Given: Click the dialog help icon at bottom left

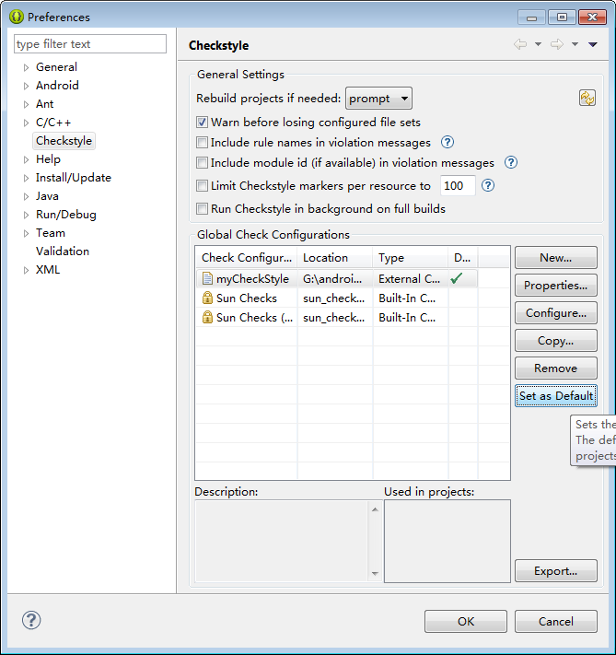Looking at the screenshot, I should click(x=31, y=620).
